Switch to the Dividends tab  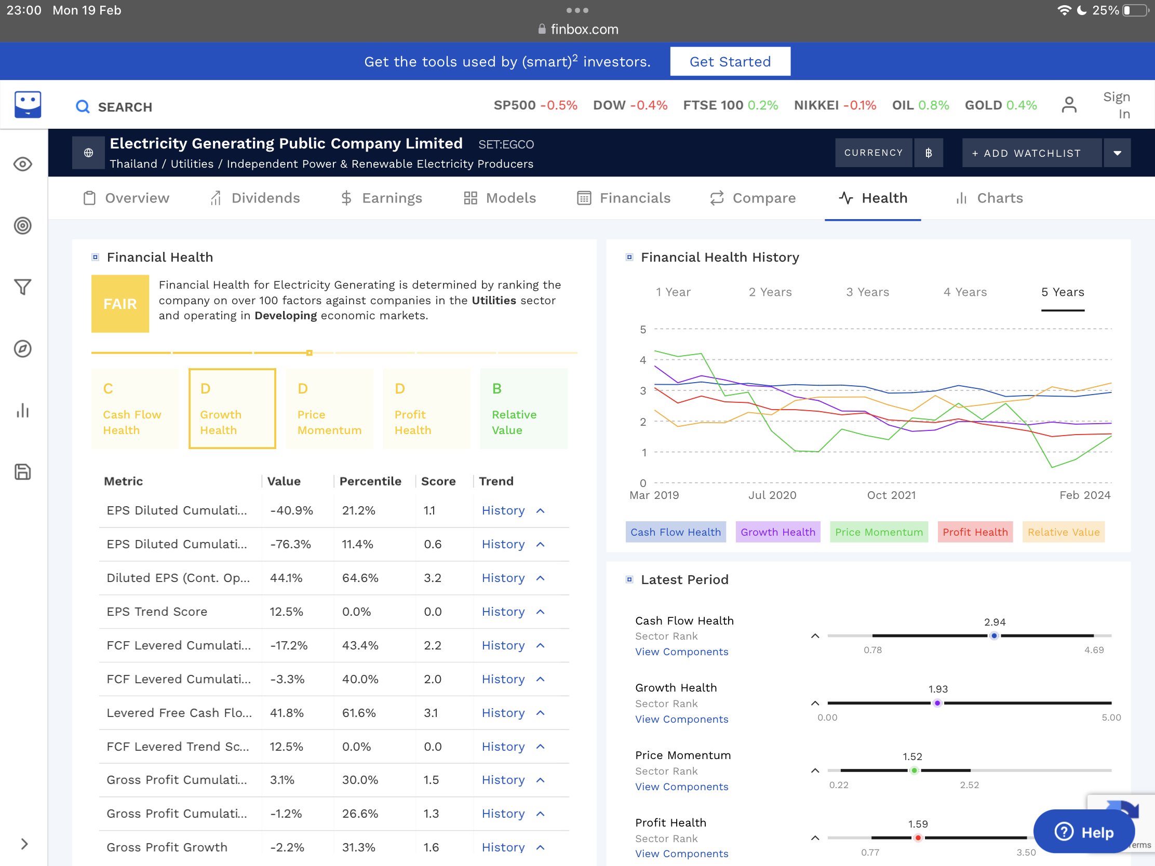pos(254,198)
